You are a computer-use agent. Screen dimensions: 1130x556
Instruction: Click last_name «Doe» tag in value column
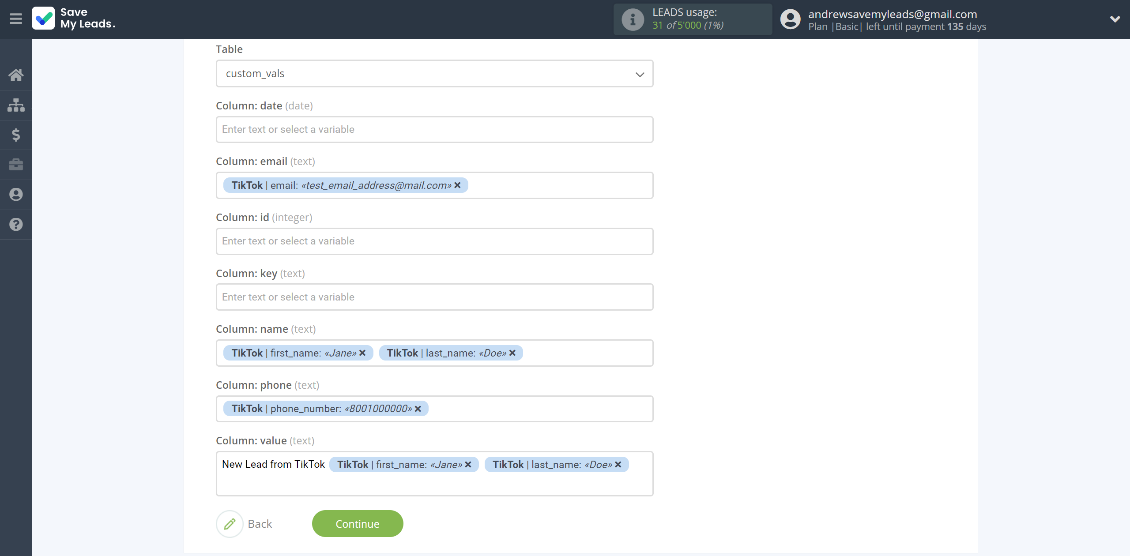pyautogui.click(x=556, y=465)
